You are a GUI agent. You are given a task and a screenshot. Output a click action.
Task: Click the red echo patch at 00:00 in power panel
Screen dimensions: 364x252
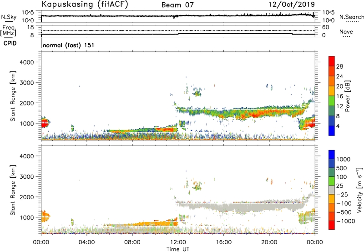coord(45,123)
